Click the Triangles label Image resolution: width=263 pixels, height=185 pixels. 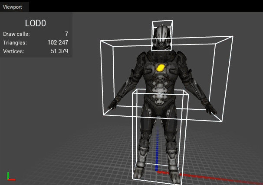coord(15,42)
